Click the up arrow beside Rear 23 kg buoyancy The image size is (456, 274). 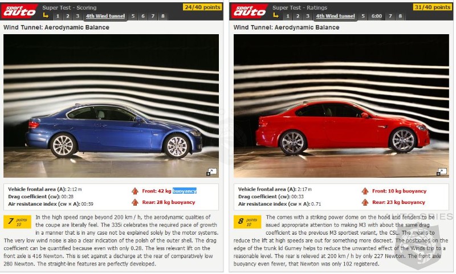(365, 202)
